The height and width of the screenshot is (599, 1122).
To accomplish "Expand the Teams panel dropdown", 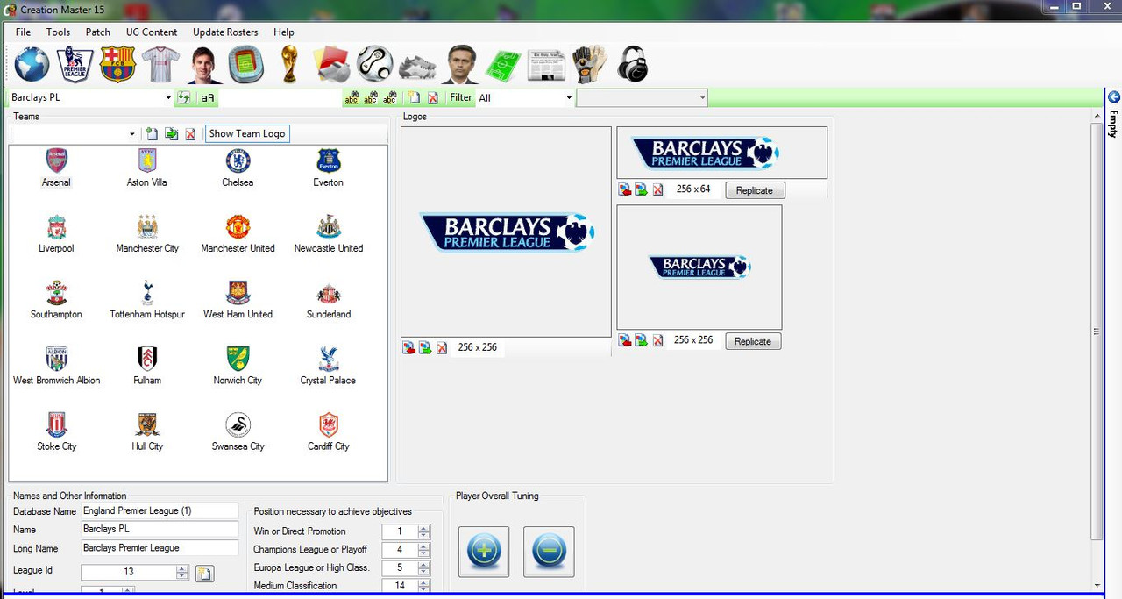I will (x=132, y=134).
